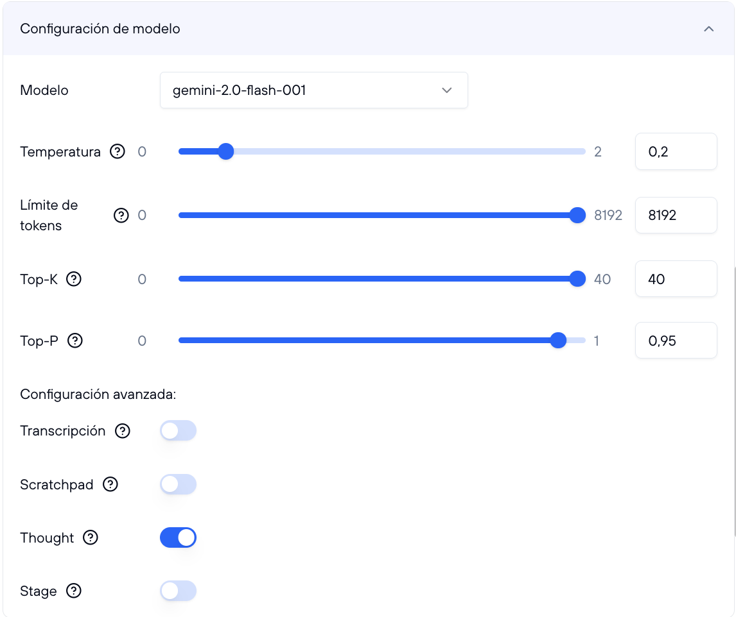The image size is (736, 617).
Task: Click the Thought help icon
Action: [89, 537]
